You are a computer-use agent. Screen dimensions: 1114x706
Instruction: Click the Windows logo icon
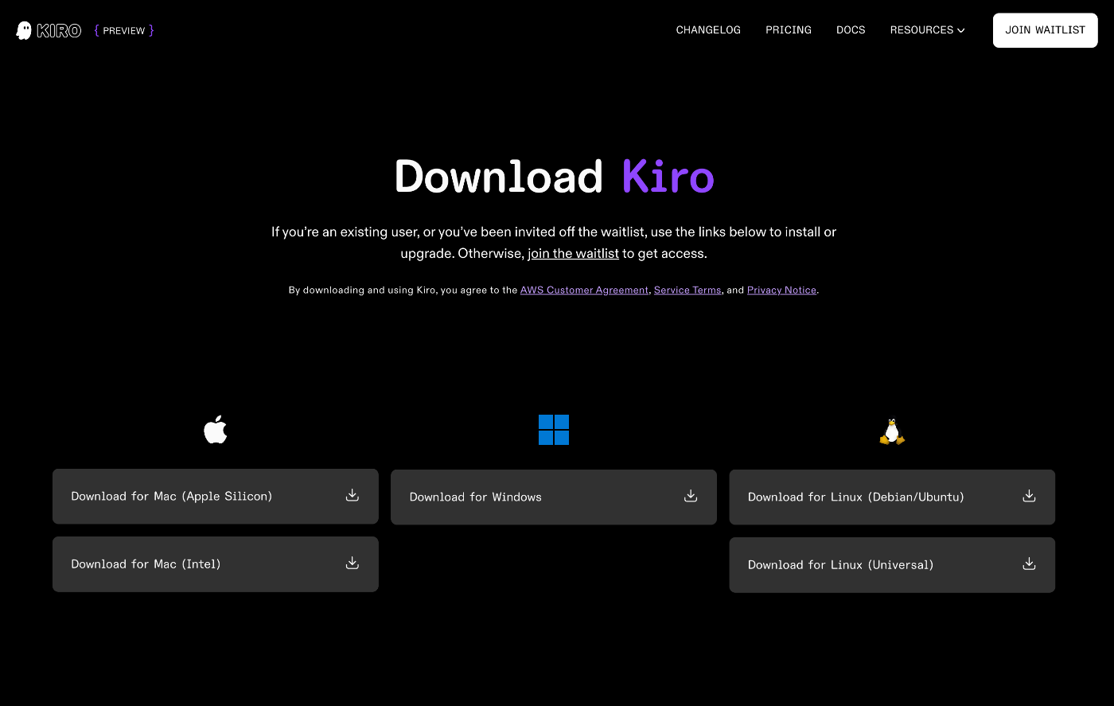point(554,430)
